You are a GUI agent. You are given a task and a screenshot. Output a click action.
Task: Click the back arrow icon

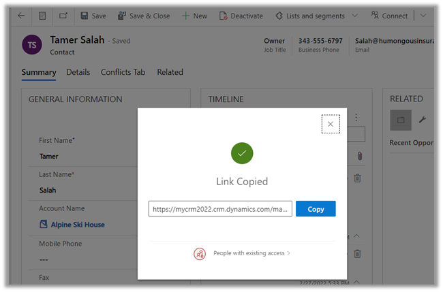coord(21,16)
